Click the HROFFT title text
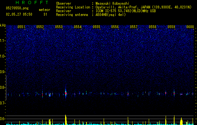Viewport: 197px width, 125px height. [x=32, y=2]
